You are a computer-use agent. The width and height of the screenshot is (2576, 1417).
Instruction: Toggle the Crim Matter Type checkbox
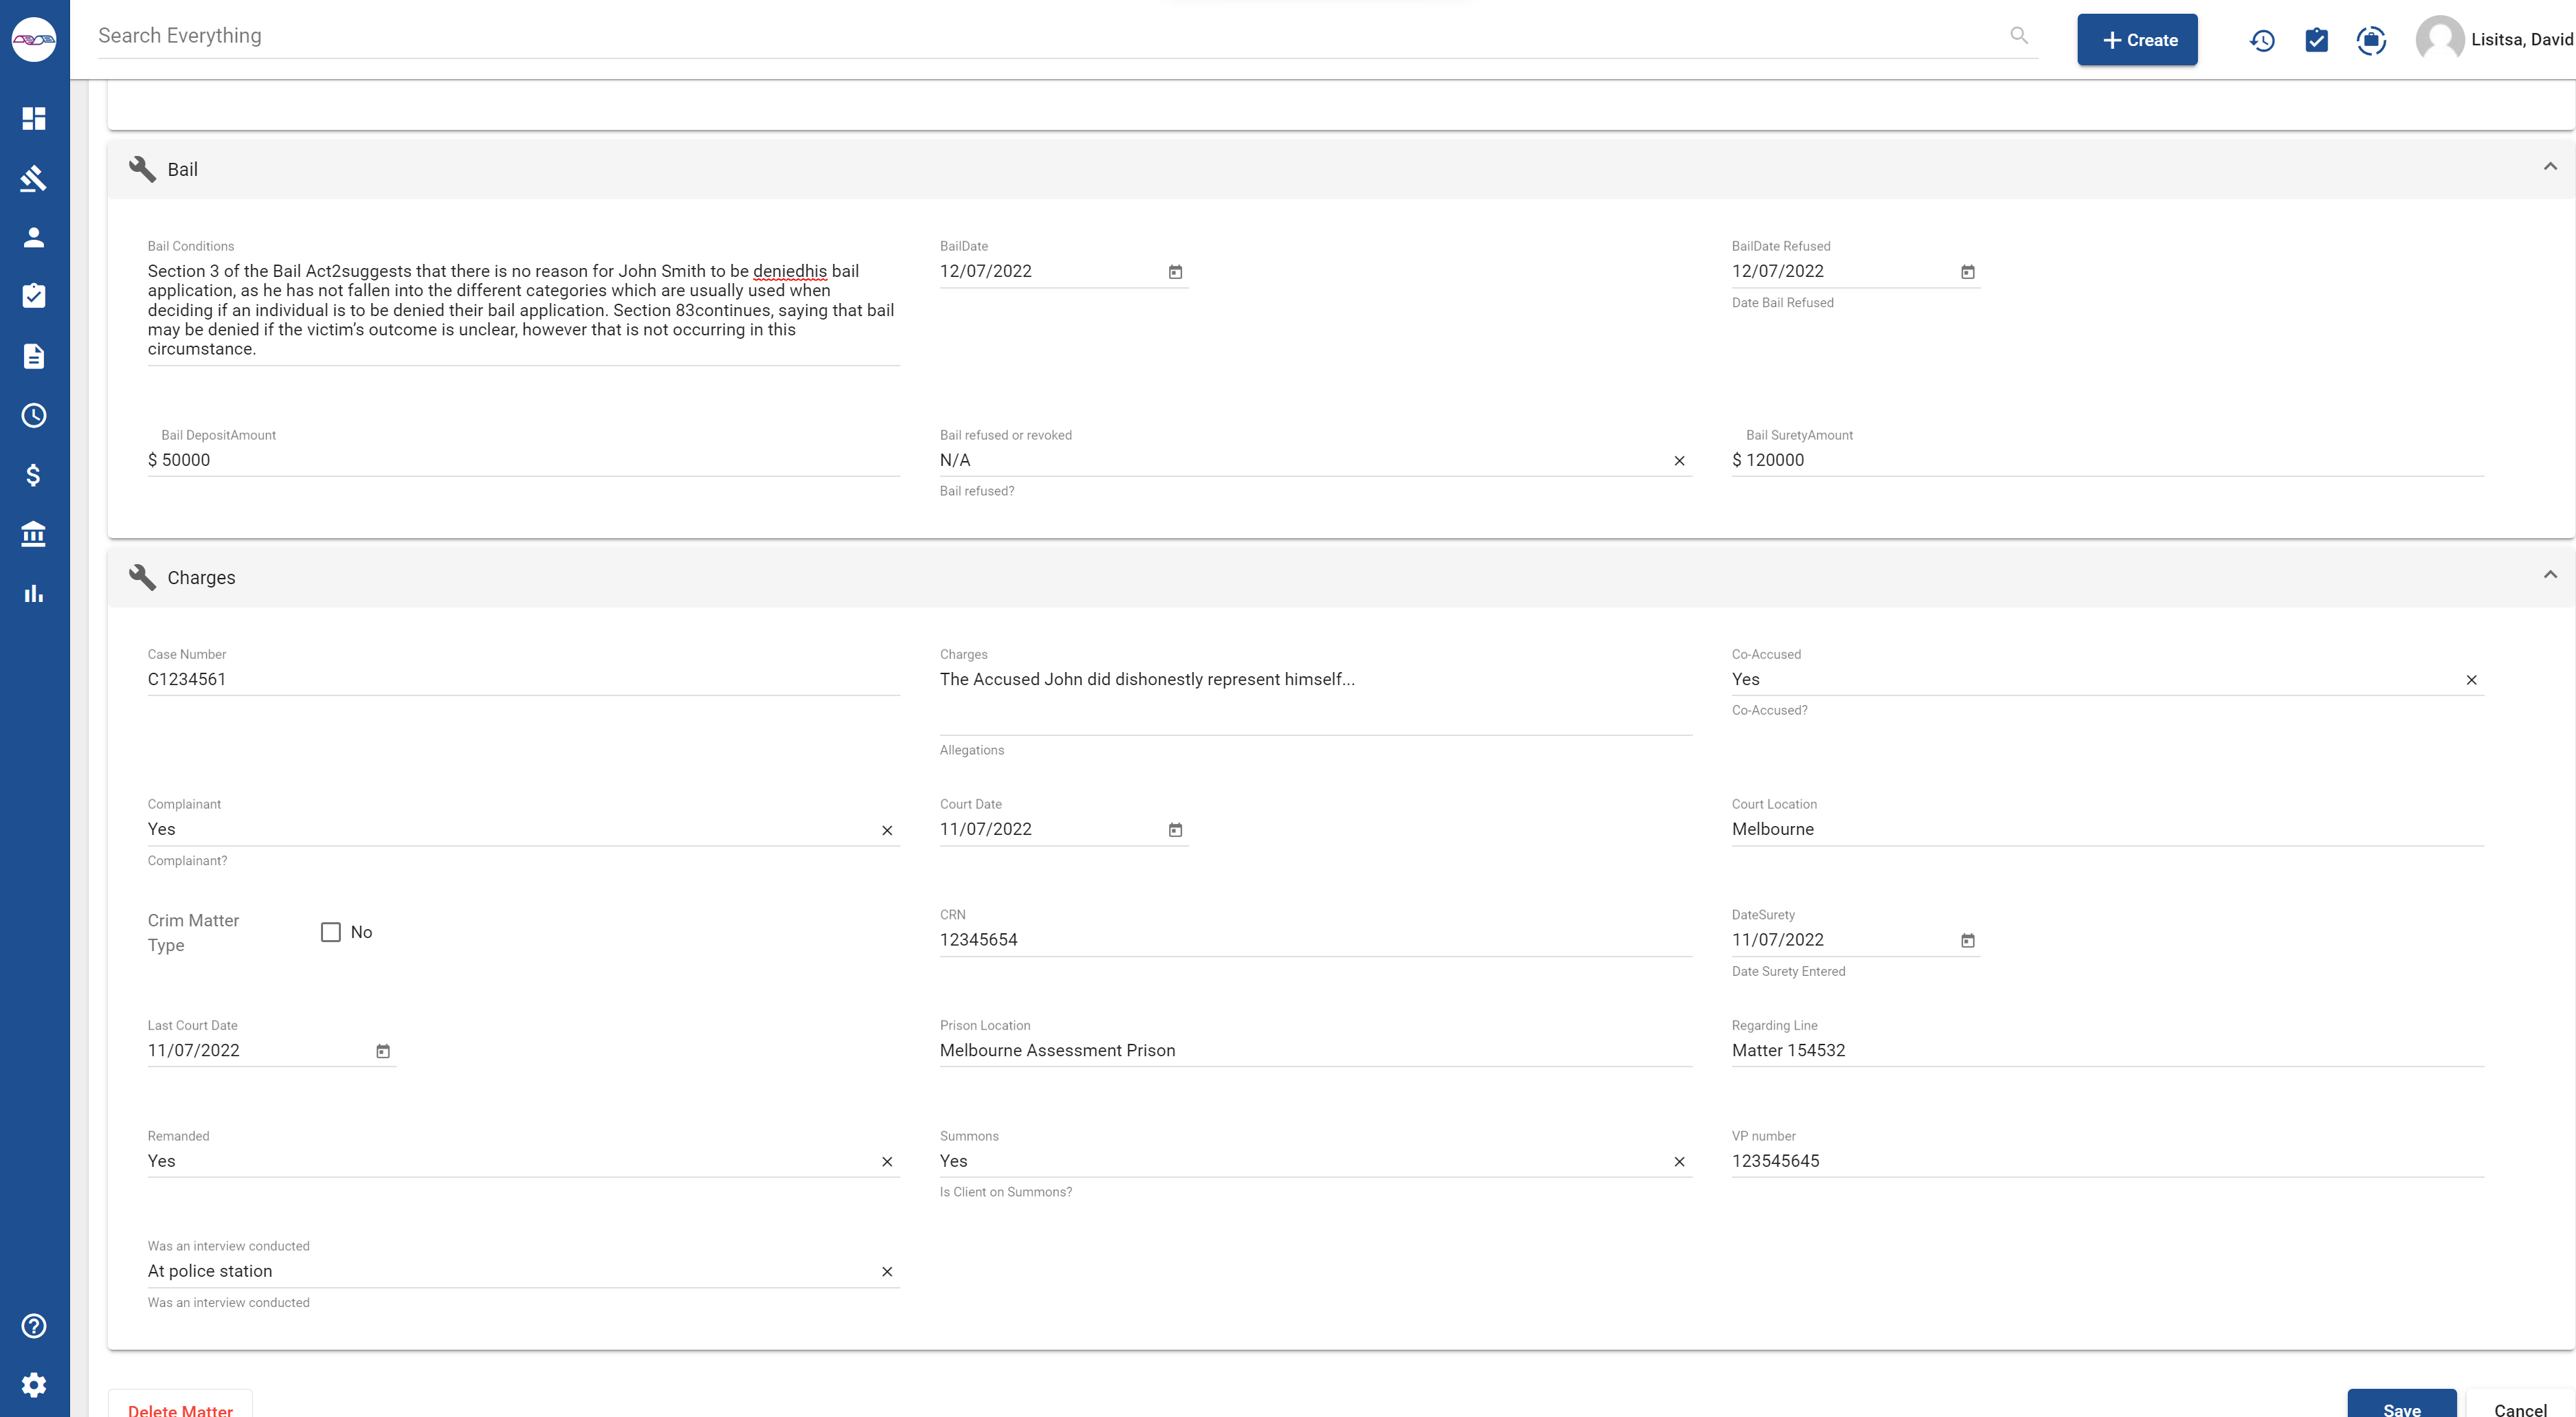tap(331, 932)
